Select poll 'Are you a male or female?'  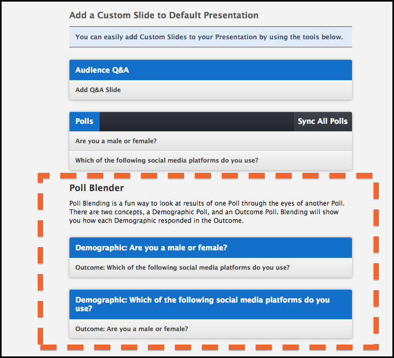click(x=210, y=141)
